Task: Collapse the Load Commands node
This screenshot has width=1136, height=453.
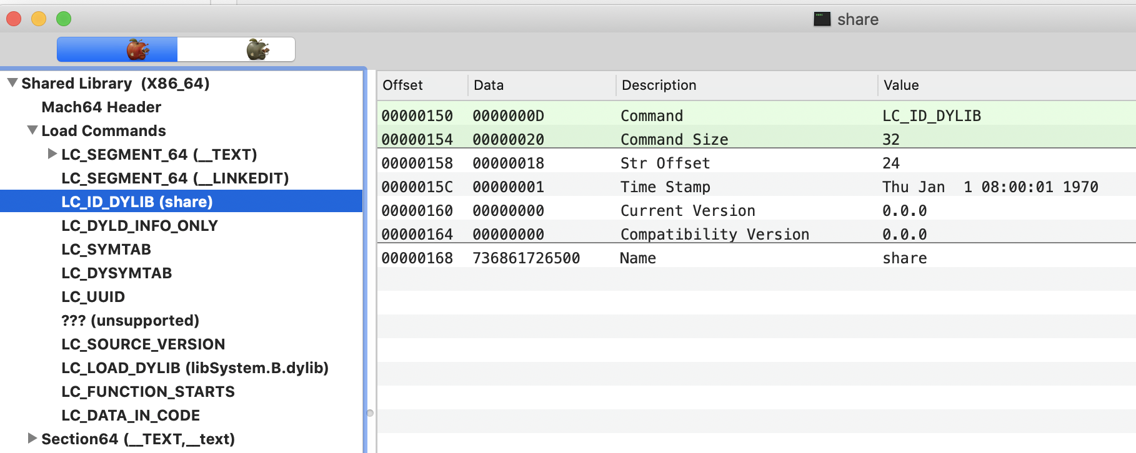Action: [x=32, y=130]
